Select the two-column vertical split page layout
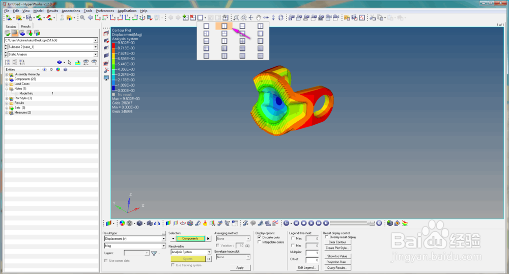 [x=224, y=26]
